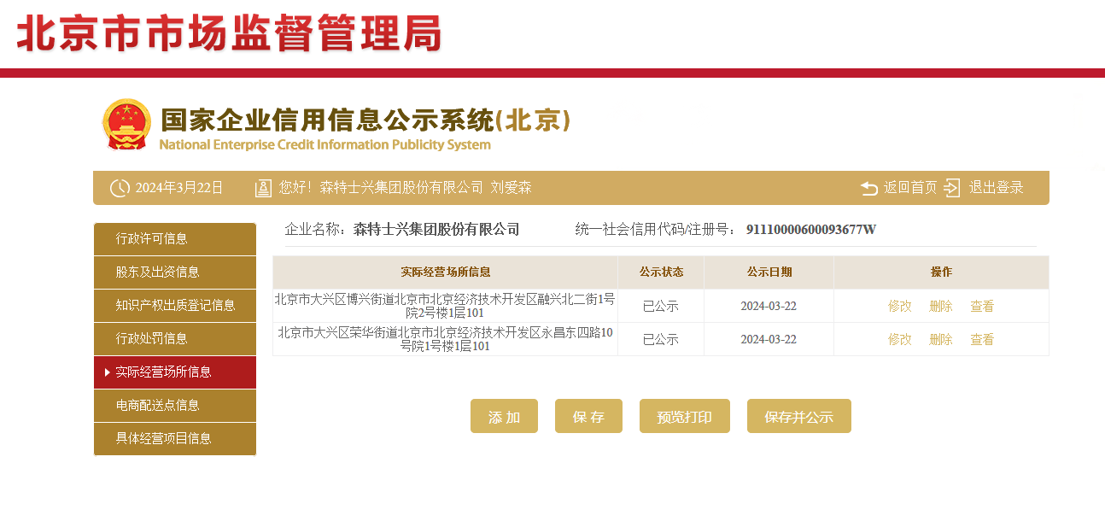Click the 预览打印 button

tap(685, 416)
